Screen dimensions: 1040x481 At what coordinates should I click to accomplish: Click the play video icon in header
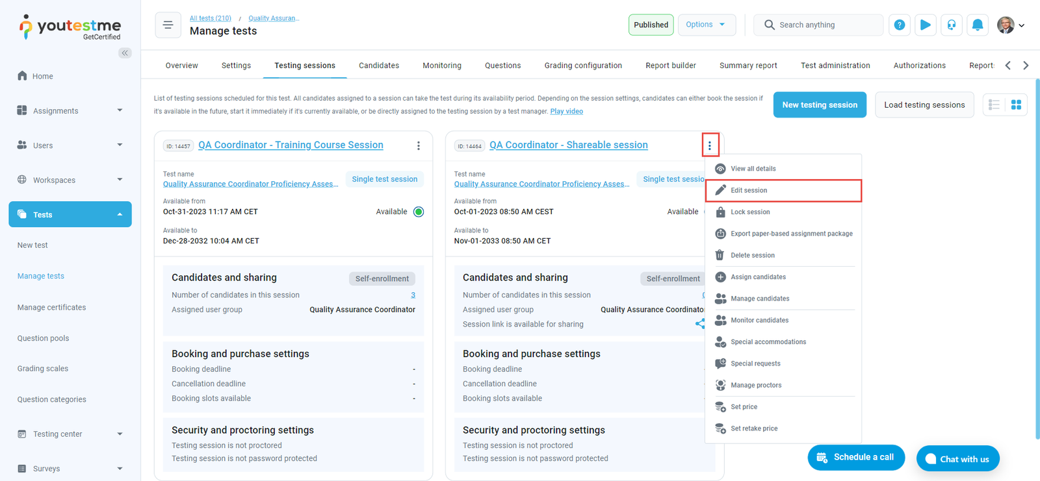click(925, 25)
